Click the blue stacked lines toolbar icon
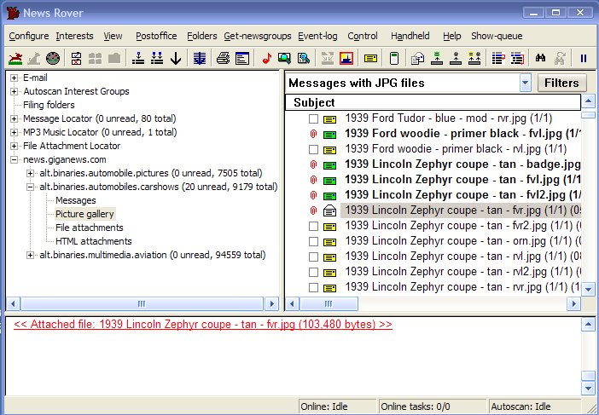 tap(200, 58)
